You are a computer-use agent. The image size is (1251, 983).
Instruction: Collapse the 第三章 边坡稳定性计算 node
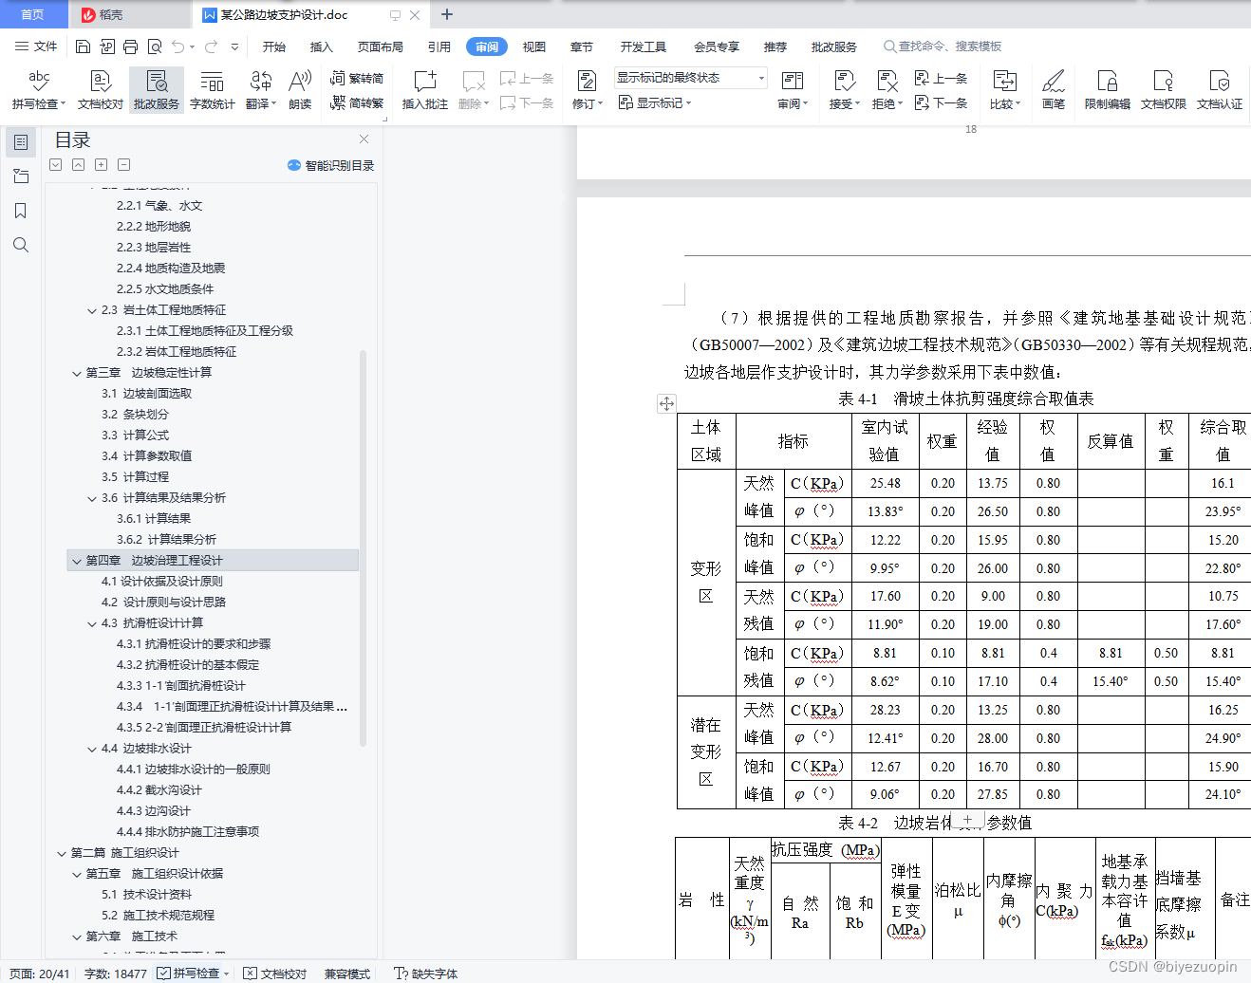(x=77, y=373)
